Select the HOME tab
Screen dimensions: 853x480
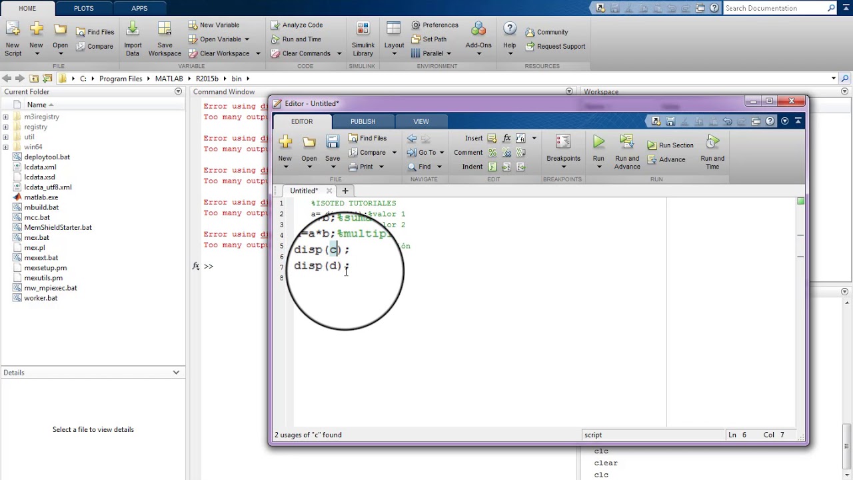coord(27,8)
